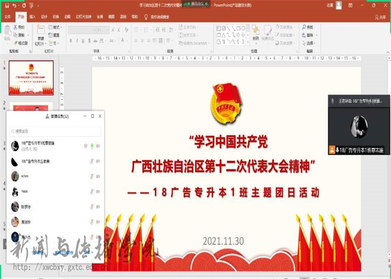Open Select (选择) dropdown in editing group
Viewport: 391px width, 279px height.
pos(309,43)
